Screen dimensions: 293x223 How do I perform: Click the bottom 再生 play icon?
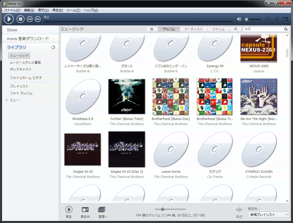69,209
